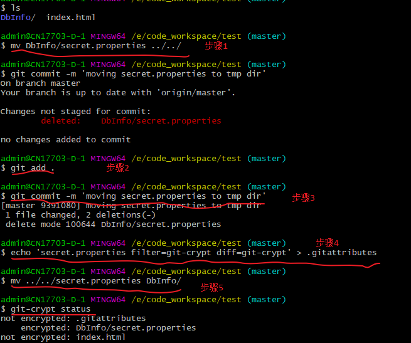Click the 'no changes added to commit' message
The height and width of the screenshot is (343, 411).
65,139
